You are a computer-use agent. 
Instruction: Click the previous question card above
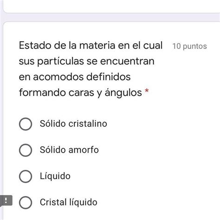[x=111, y=6]
